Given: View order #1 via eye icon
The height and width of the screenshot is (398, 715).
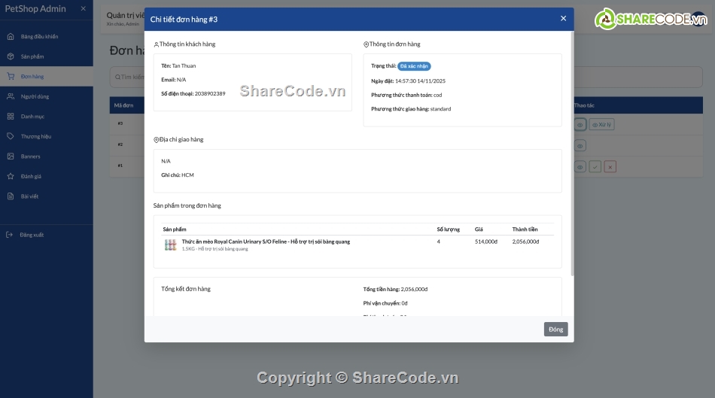Looking at the screenshot, I should 580,167.
